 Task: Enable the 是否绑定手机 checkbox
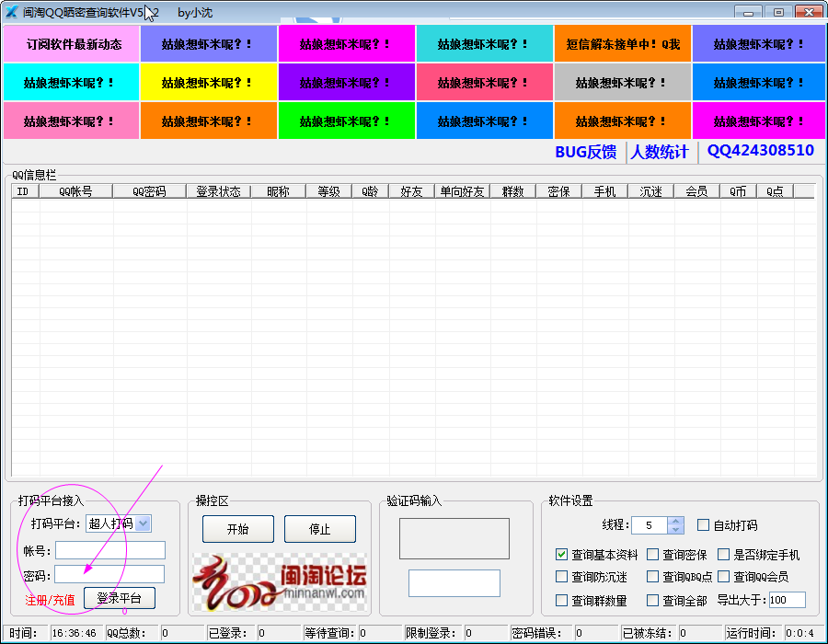(x=723, y=554)
